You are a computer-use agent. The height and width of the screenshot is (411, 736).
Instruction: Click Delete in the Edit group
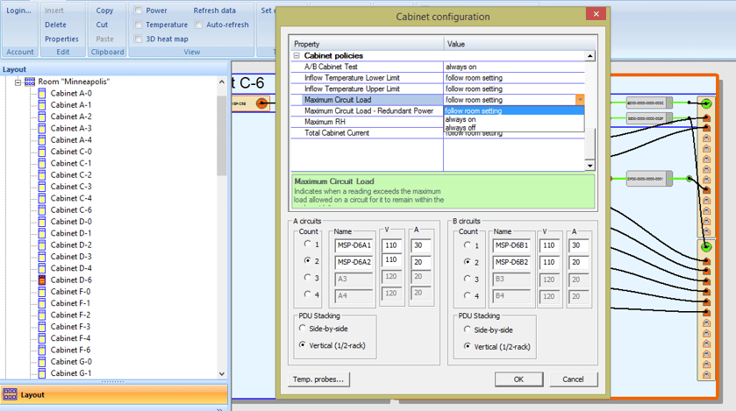pos(55,25)
